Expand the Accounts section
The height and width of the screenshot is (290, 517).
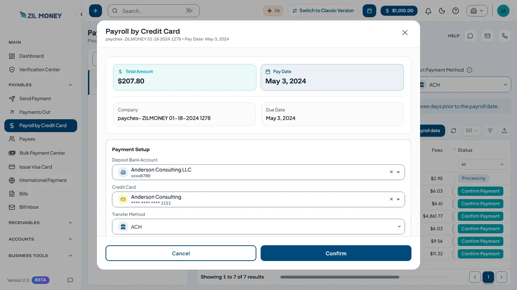[70, 239]
